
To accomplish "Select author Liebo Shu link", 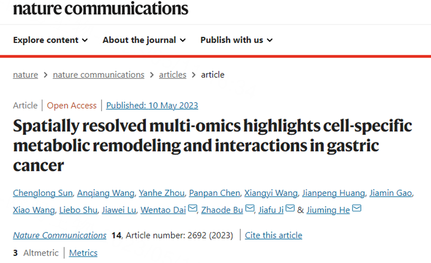I will [79, 210].
